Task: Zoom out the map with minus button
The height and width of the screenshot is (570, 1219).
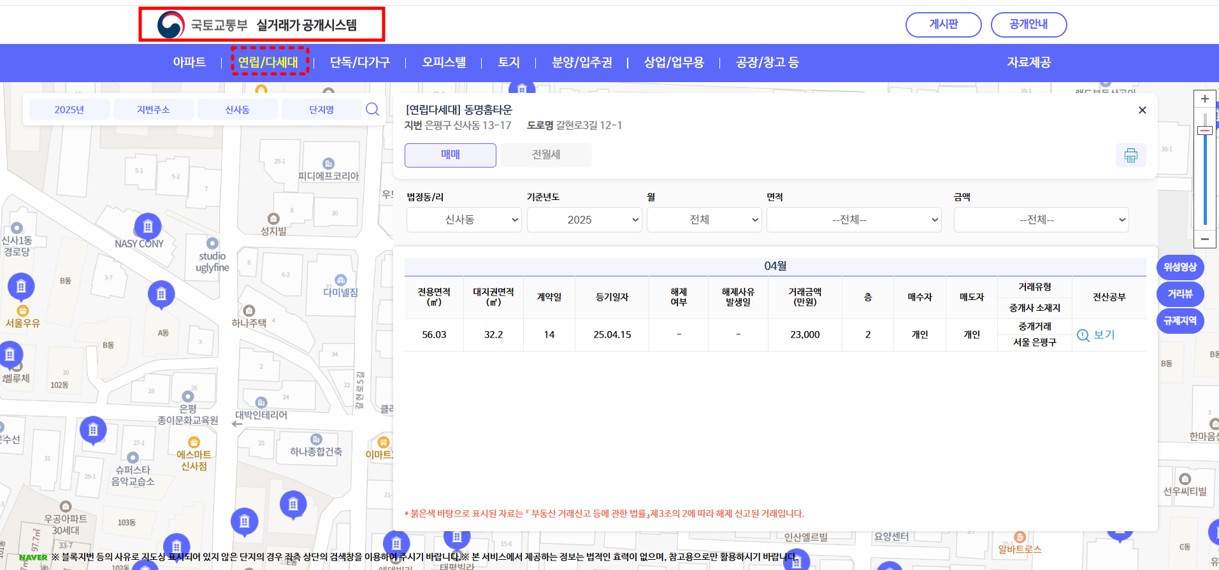Action: coord(1205,239)
